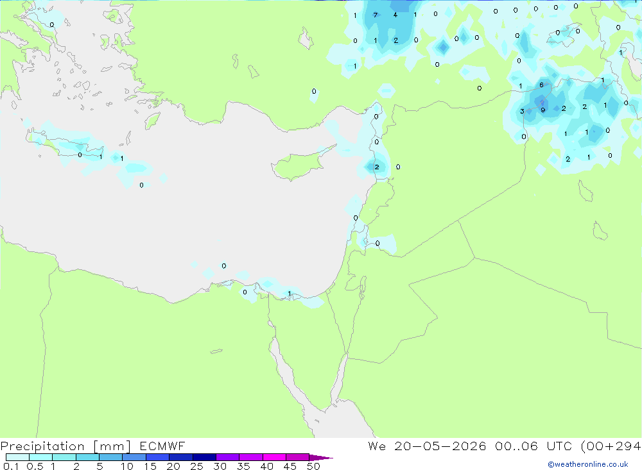
Task: Click the 0.5–1 mm legend swatch
Action: click(x=41, y=457)
